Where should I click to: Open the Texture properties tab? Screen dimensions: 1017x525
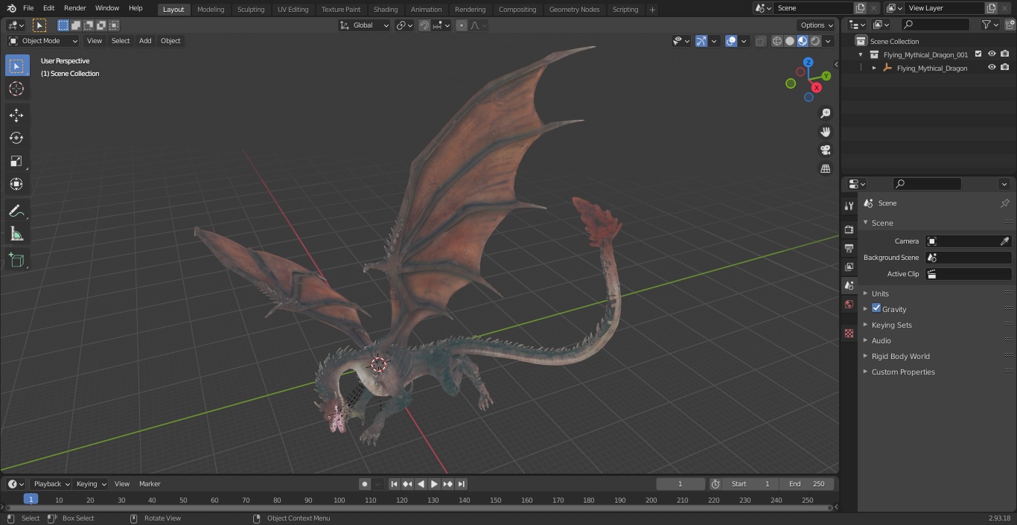coord(849,334)
